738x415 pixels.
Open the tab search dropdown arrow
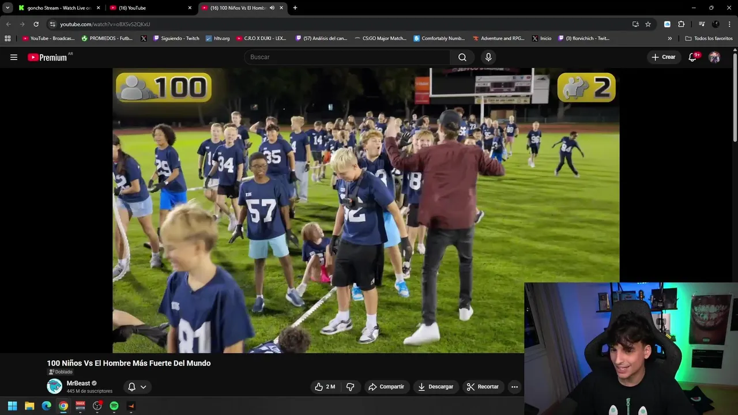click(x=7, y=8)
